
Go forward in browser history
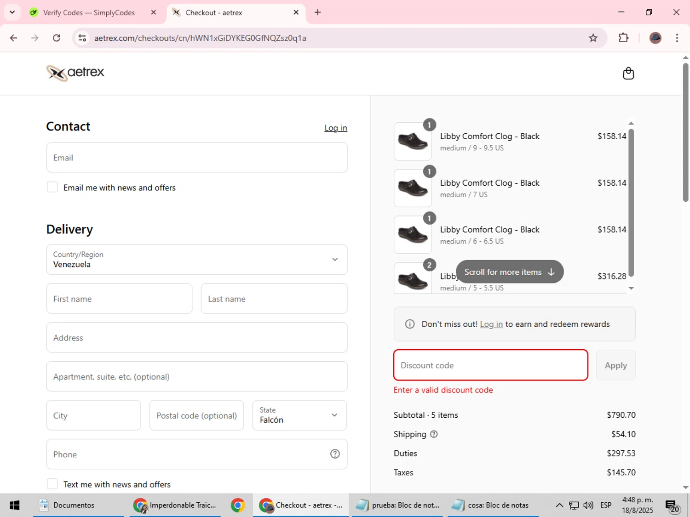35,38
